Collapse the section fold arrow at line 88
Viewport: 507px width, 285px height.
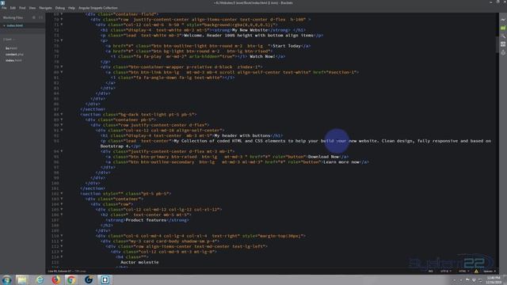(x=62, y=114)
